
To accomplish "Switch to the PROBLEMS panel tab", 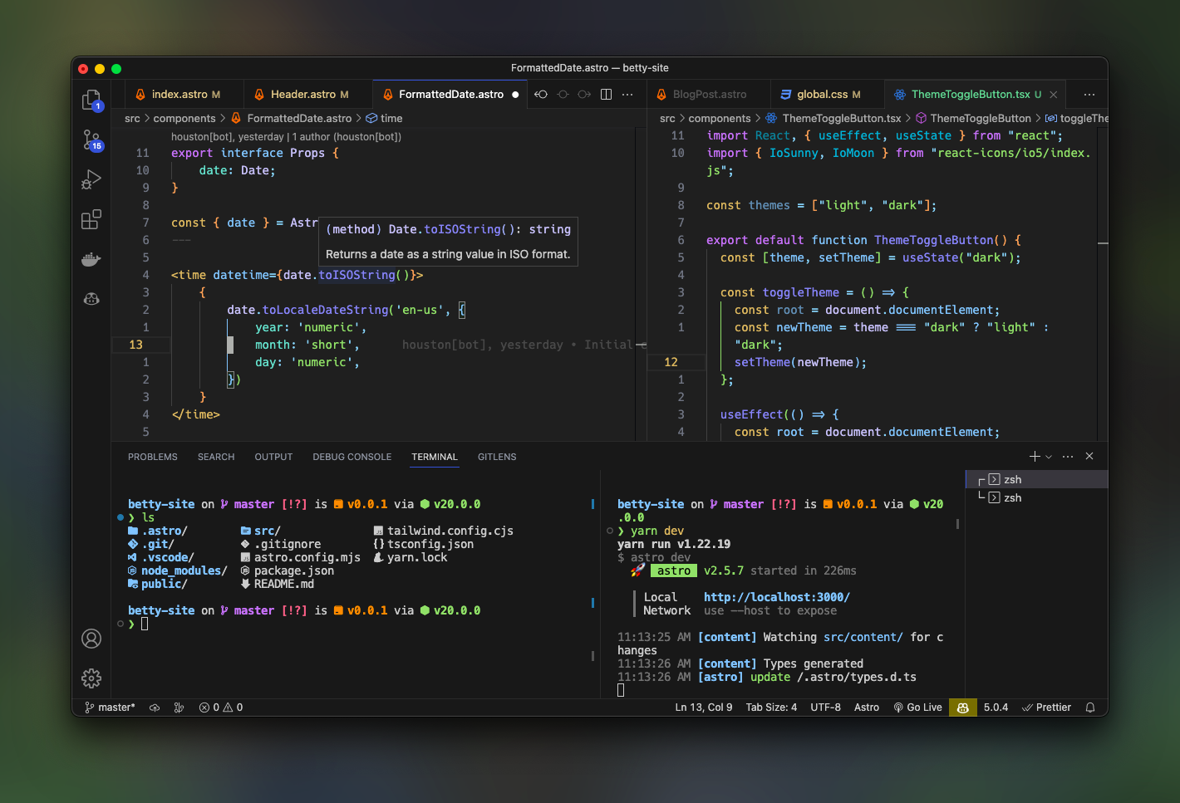I will pos(153,457).
